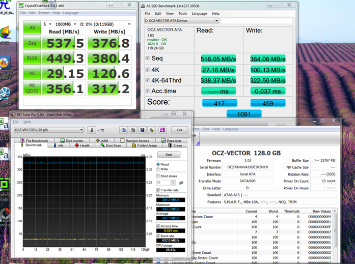Open the Erase tab with trash icon
The height and width of the screenshot is (264, 355).
pyautogui.click(x=175, y=145)
